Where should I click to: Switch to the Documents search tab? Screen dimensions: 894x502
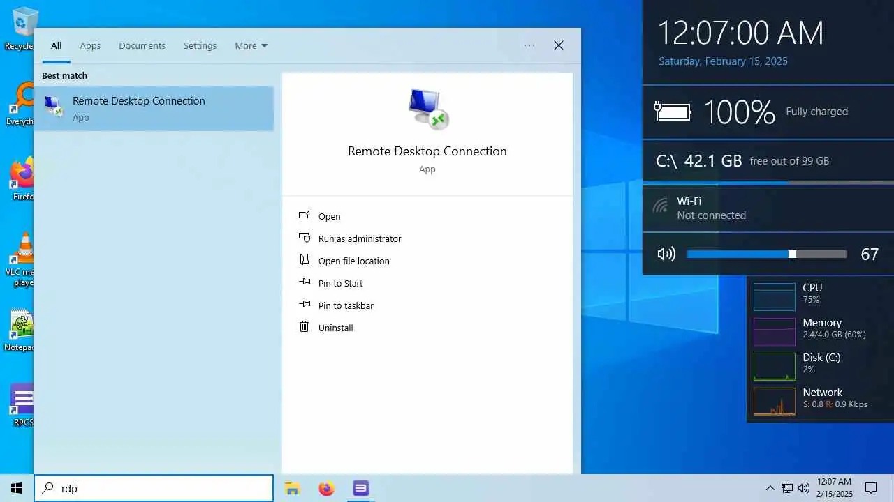(x=142, y=45)
